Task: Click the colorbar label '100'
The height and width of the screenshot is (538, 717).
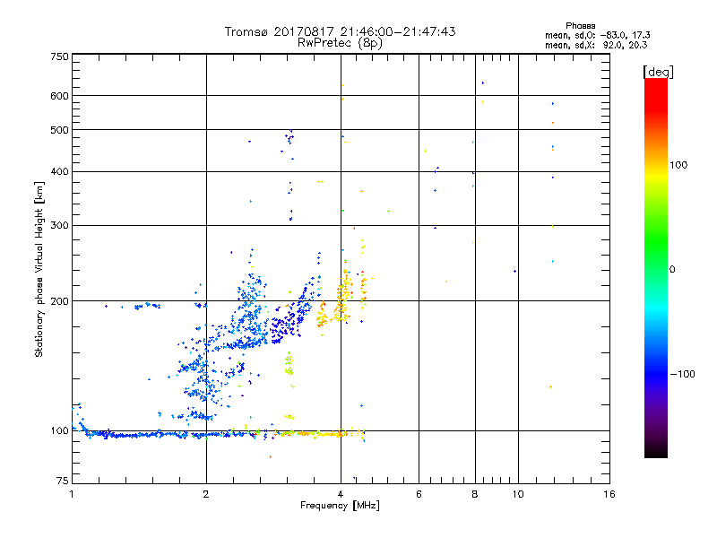Action: [x=678, y=165]
